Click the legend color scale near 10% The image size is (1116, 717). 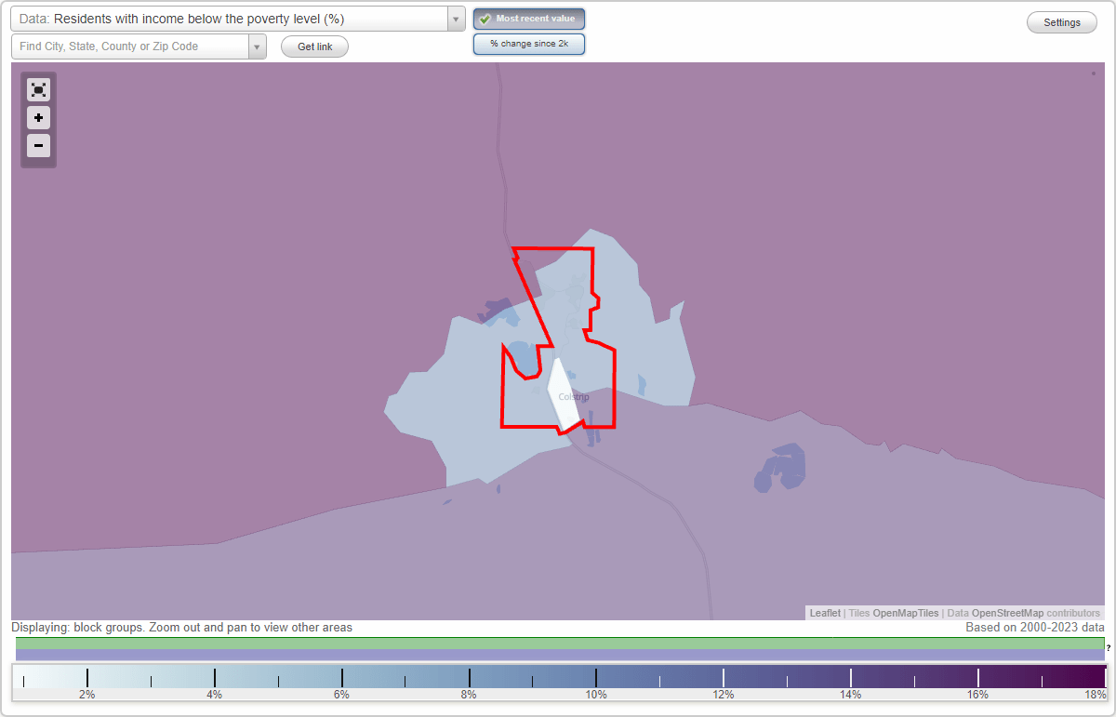(x=596, y=677)
